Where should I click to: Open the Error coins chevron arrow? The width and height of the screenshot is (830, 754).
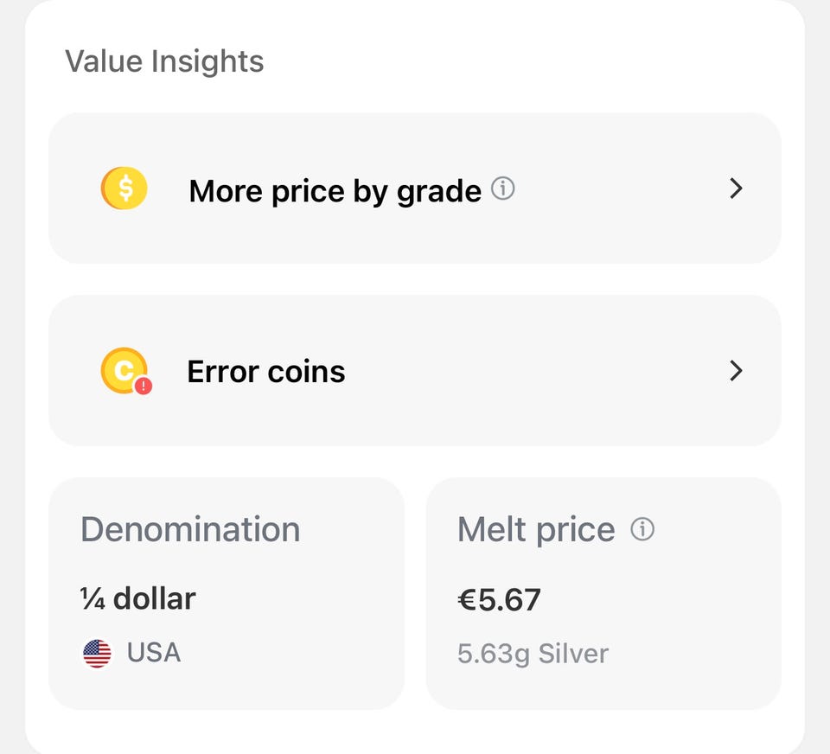736,371
